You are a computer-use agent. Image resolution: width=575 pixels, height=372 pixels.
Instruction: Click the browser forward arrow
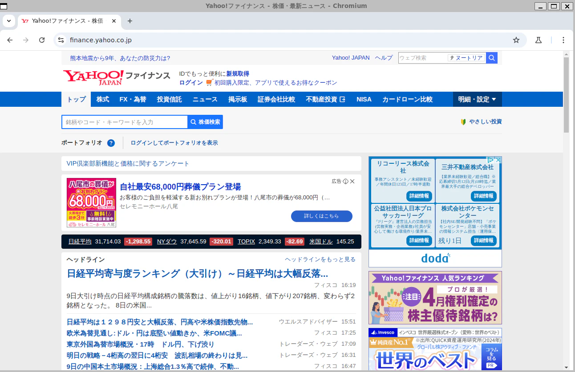(26, 40)
